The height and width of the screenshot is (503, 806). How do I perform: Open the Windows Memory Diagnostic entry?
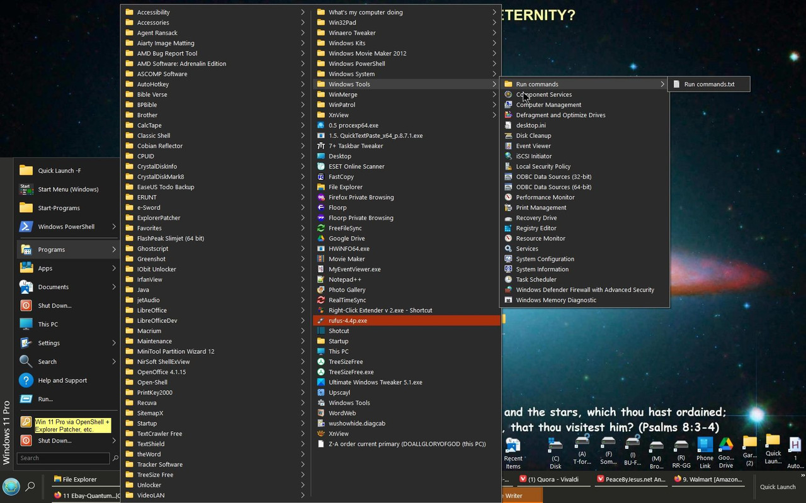tap(584, 300)
